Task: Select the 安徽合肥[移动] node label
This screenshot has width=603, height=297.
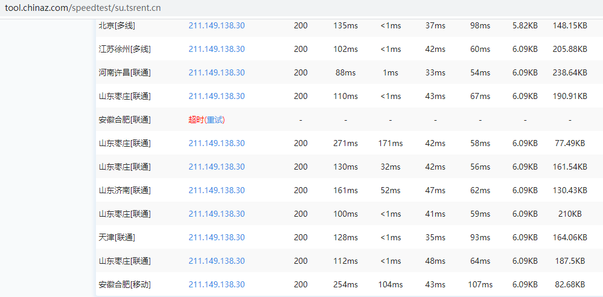Action: (125, 284)
